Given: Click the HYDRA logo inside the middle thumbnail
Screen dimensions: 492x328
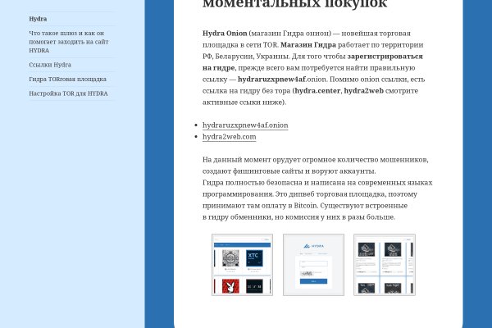Looking at the screenshot, I should point(313,245).
